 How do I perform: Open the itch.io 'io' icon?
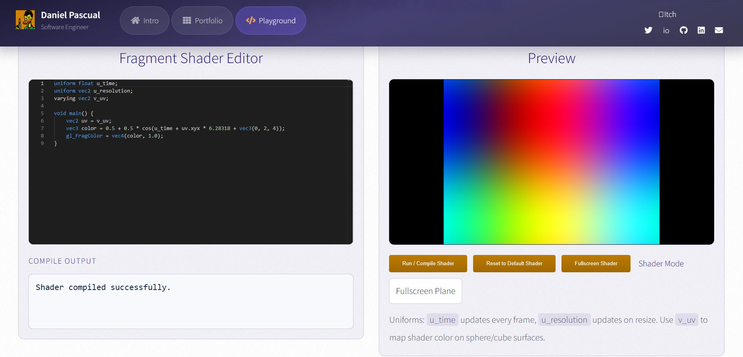[x=666, y=30]
